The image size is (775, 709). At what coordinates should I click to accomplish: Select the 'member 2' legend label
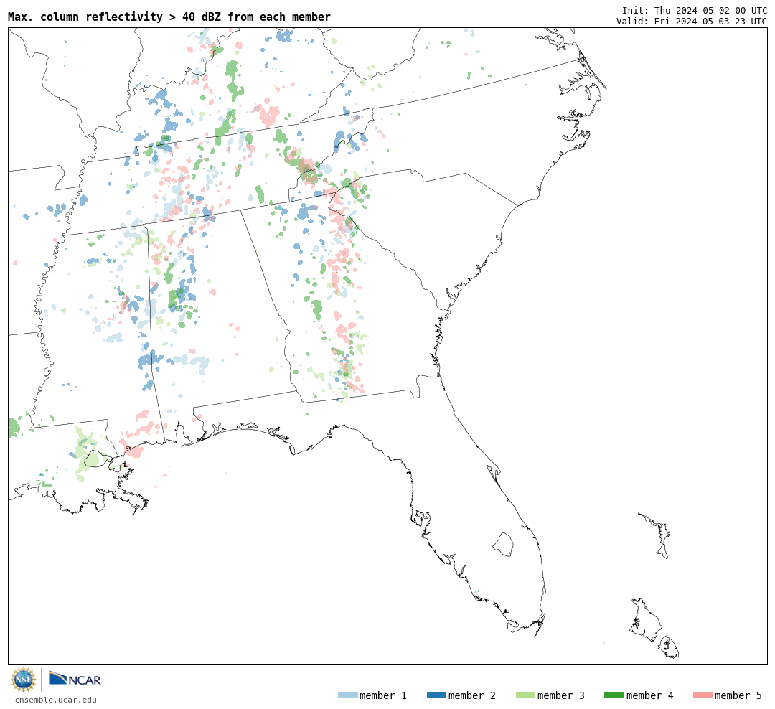point(472,695)
